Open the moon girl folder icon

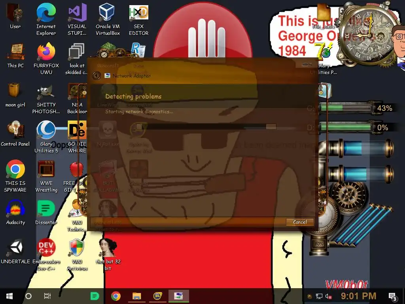point(15,95)
